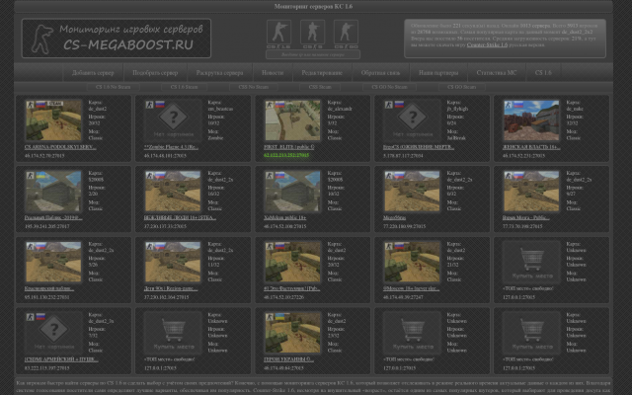
Task: Open the Обратная связь menu item
Action: (x=380, y=73)
